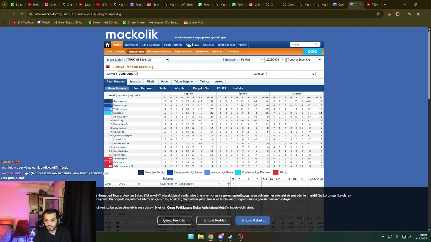
Task: Open Uluslararası Kupalar link
Action: point(159,52)
